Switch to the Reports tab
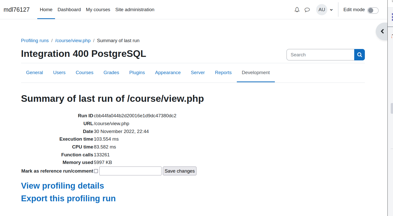 coord(223,73)
